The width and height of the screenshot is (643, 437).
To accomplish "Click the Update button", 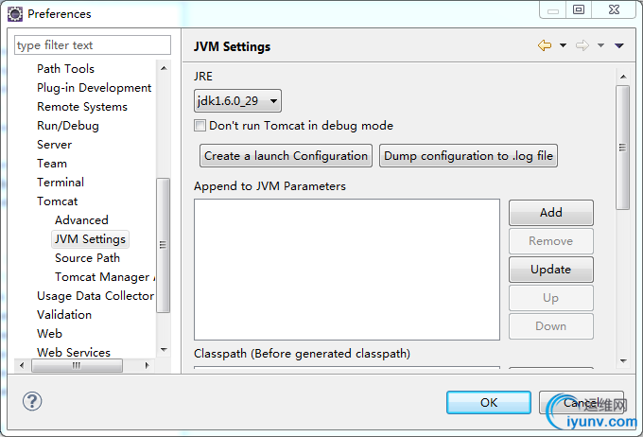I will pos(550,270).
